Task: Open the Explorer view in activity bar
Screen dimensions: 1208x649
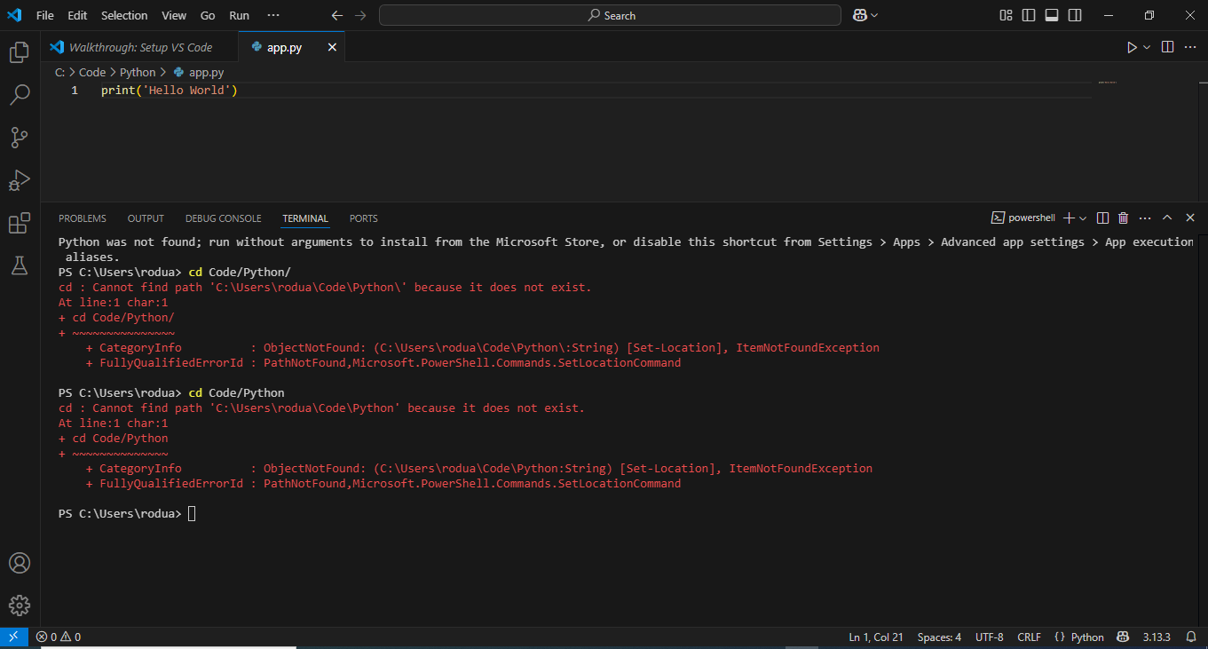Action: (x=20, y=52)
